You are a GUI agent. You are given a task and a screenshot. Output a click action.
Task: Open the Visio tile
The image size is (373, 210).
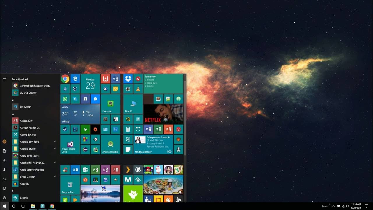tap(148, 129)
